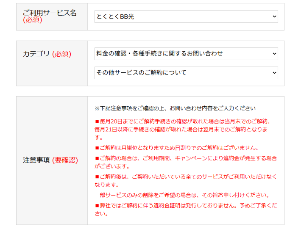Click the ご利用サービス名 (必須) label
Image resolution: width=301 pixels, height=229 pixels.
[50, 16]
